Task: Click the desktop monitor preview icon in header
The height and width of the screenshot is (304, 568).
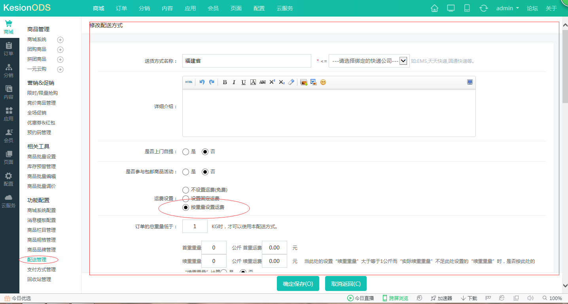Action: pos(451,8)
